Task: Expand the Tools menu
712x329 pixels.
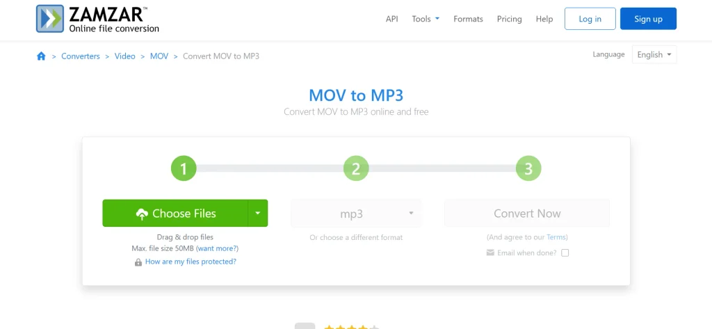Action: (x=426, y=19)
